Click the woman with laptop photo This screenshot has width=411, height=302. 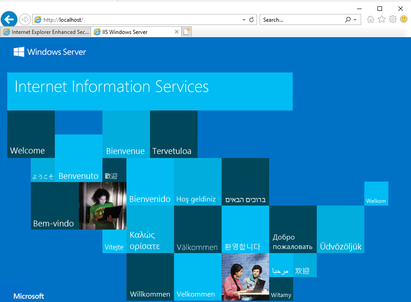click(102, 206)
